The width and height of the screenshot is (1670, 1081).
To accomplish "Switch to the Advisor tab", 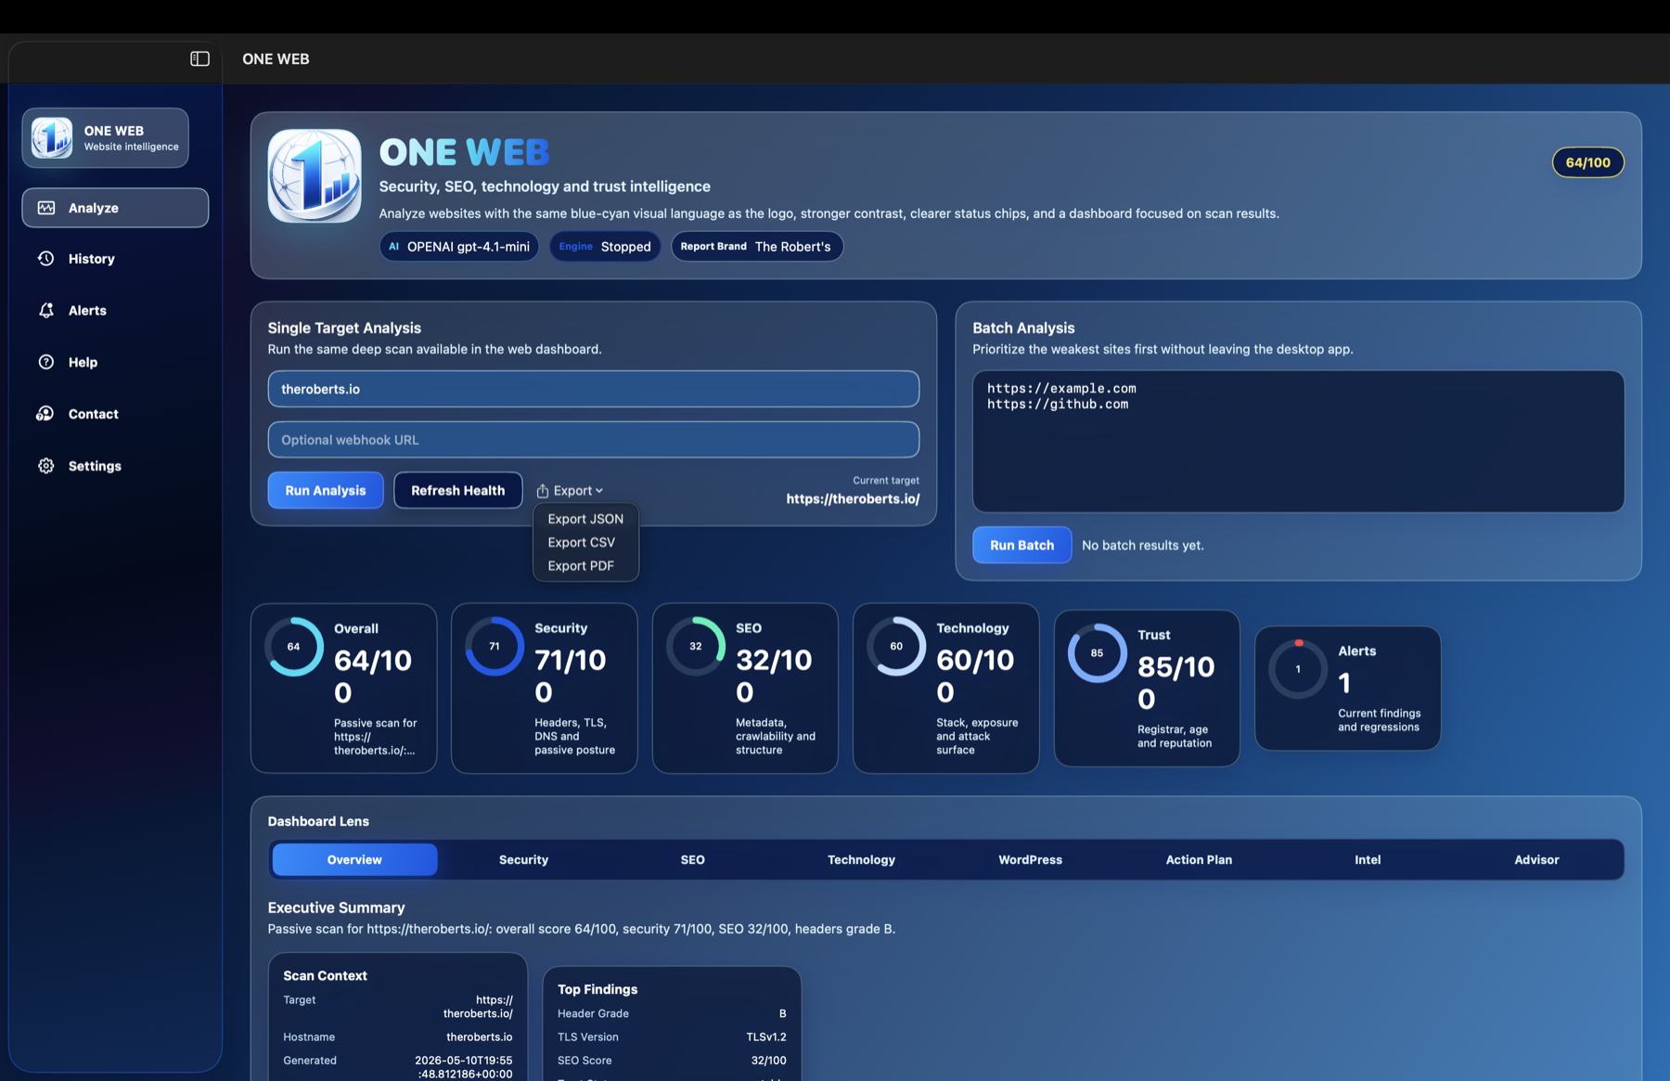I will click(1536, 860).
